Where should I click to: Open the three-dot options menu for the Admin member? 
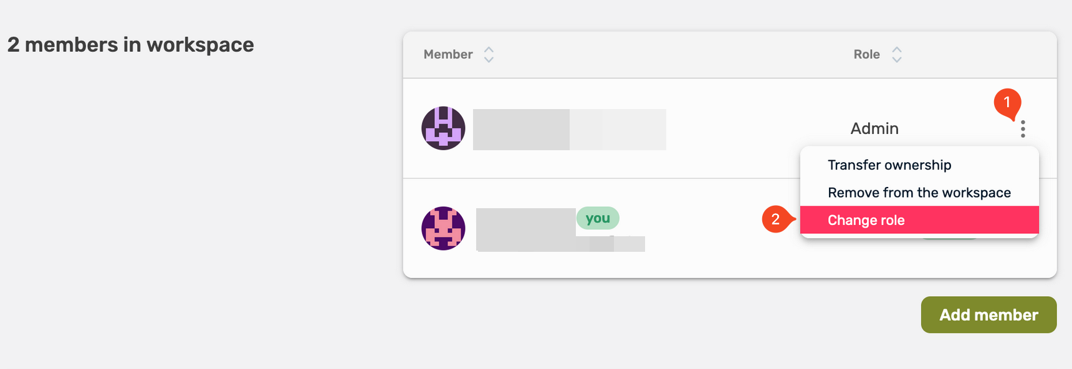point(1024,129)
